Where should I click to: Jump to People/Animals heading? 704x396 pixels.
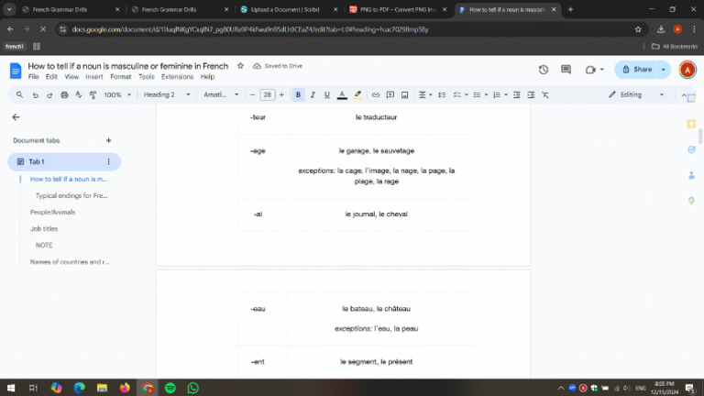coord(52,213)
